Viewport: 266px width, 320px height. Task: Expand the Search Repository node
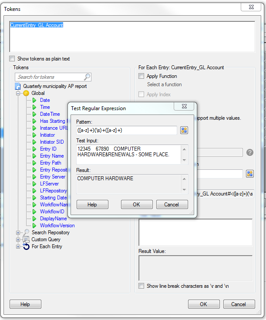click(x=18, y=232)
